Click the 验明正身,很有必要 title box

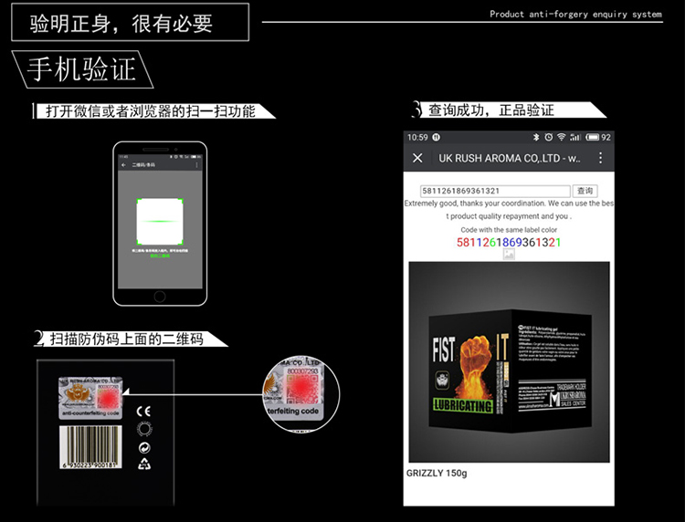(x=131, y=22)
